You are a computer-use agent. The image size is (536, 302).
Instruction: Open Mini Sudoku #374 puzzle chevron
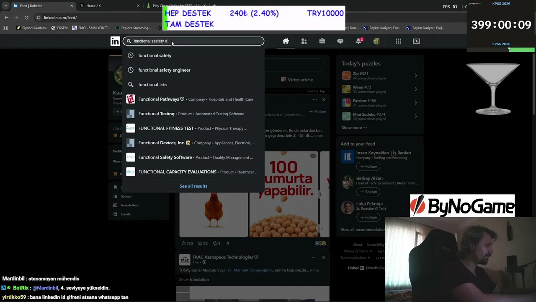click(x=415, y=116)
